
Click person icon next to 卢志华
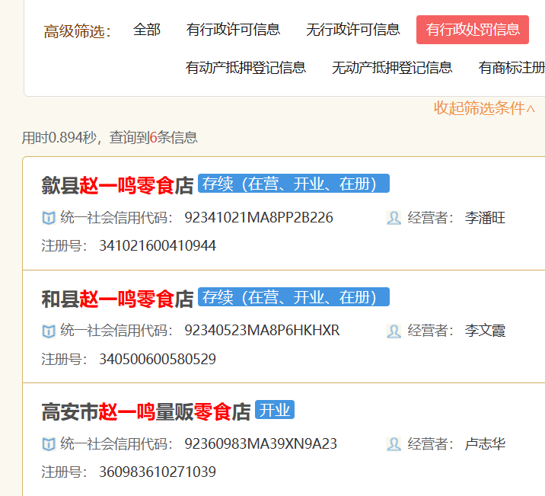[394, 444]
